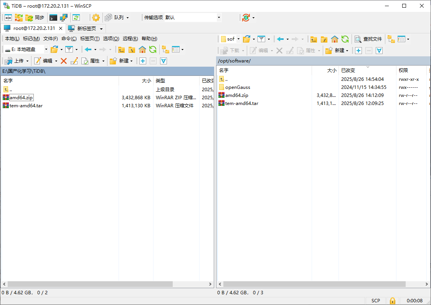Click the 上传 upload button

click(x=15, y=61)
